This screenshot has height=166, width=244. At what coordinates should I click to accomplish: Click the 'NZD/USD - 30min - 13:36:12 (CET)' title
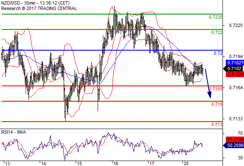(x=35, y=3)
